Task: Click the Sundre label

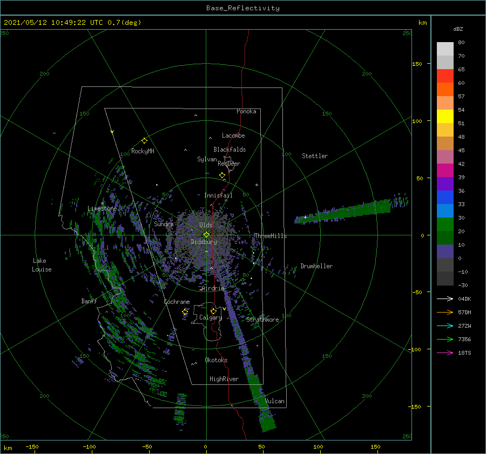Action: [x=164, y=223]
